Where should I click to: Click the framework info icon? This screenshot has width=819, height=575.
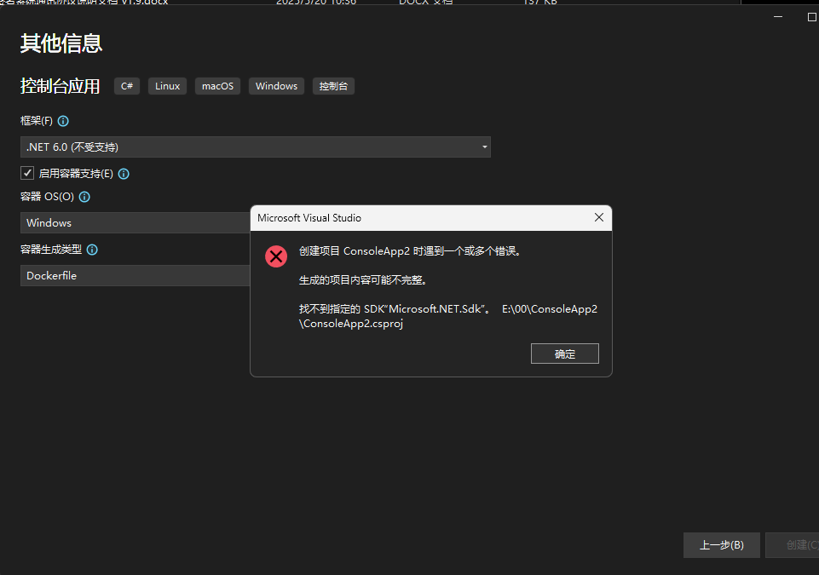63,121
